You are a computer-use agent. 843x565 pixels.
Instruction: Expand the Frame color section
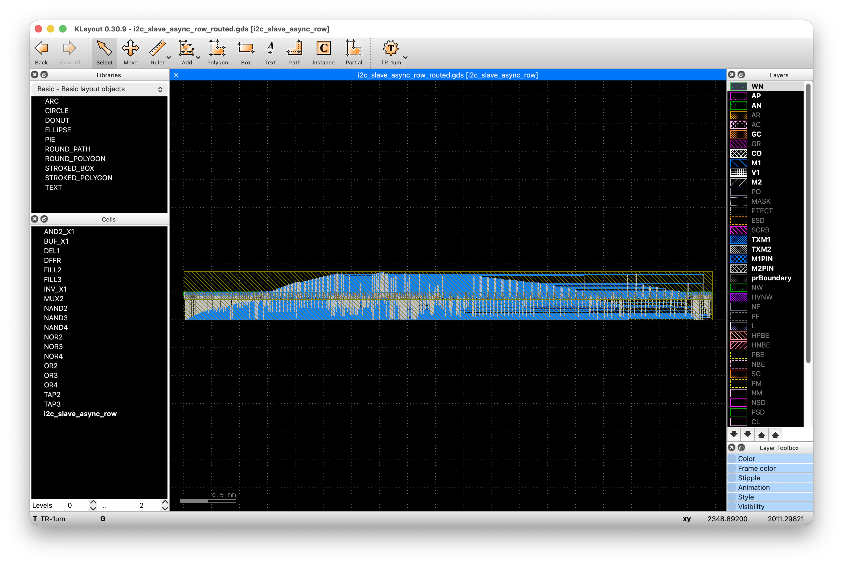(770, 468)
